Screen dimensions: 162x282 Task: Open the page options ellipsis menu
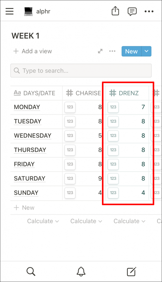(149, 11)
